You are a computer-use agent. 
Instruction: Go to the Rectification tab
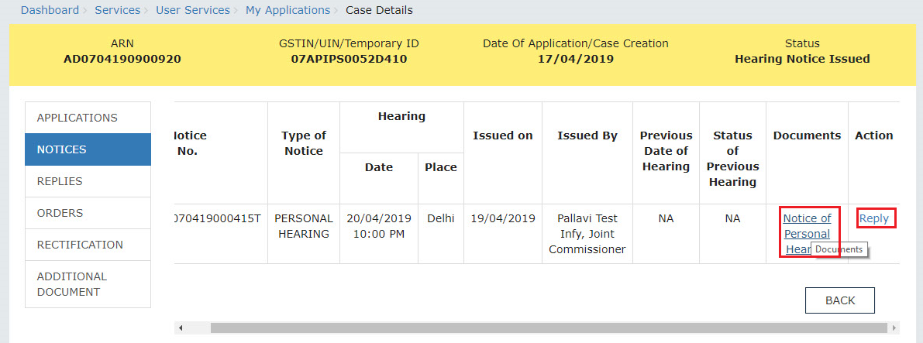pyautogui.click(x=88, y=245)
